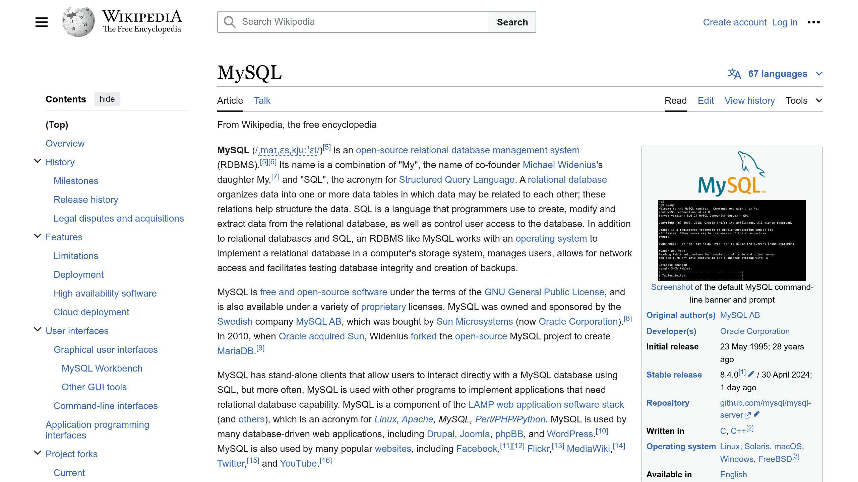The width and height of the screenshot is (858, 482).
Task: Go to Milestones in contents
Action: (x=76, y=181)
